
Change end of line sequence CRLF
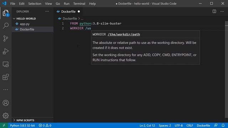coord(190,126)
